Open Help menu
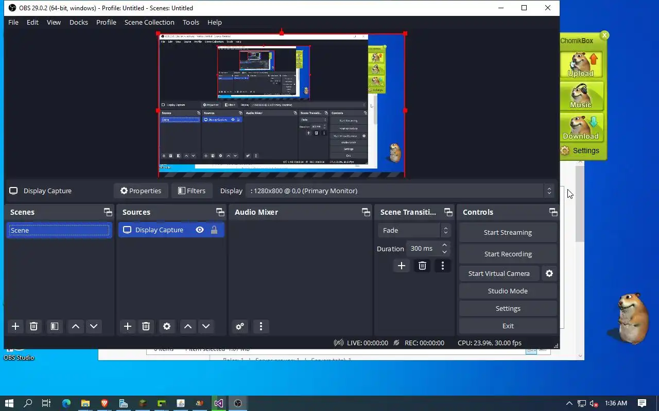The height and width of the screenshot is (411, 659). 215,22
